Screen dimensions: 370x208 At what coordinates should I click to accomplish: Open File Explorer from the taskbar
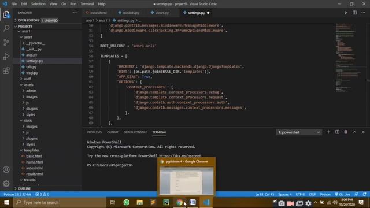140,202
